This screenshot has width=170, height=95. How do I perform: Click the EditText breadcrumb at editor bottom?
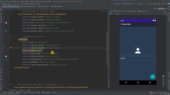[x=29, y=90]
